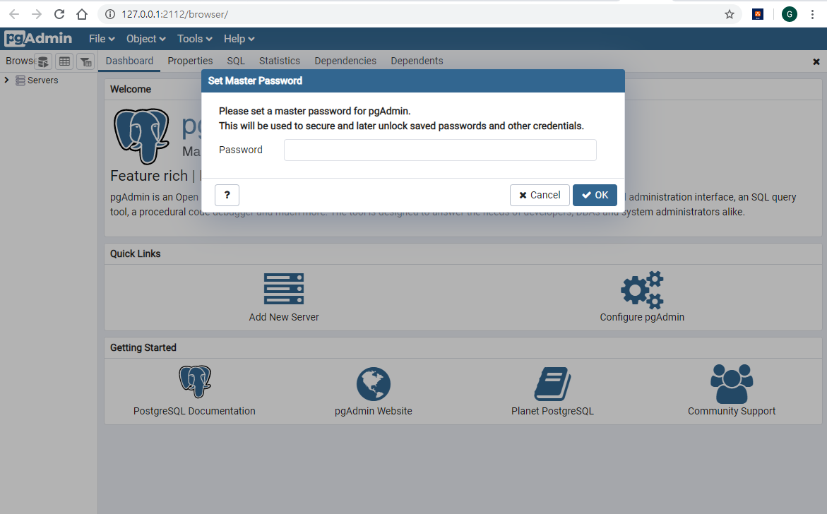
Task: Click the pgAdmin Website link text
Action: click(x=374, y=411)
